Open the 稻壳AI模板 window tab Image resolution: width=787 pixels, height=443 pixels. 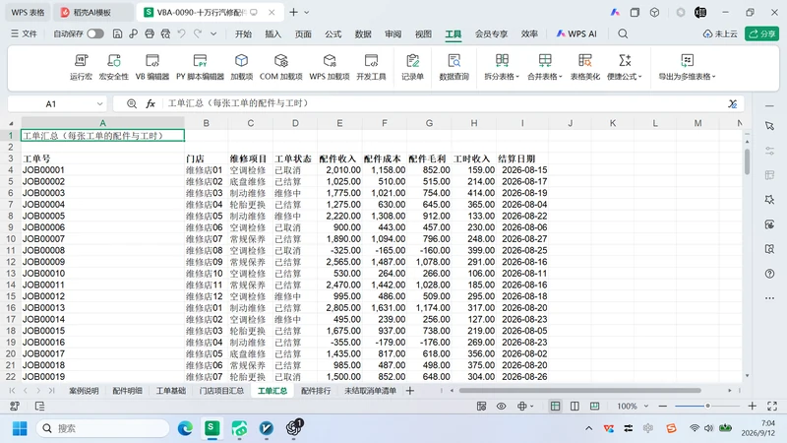pyautogui.click(x=92, y=12)
